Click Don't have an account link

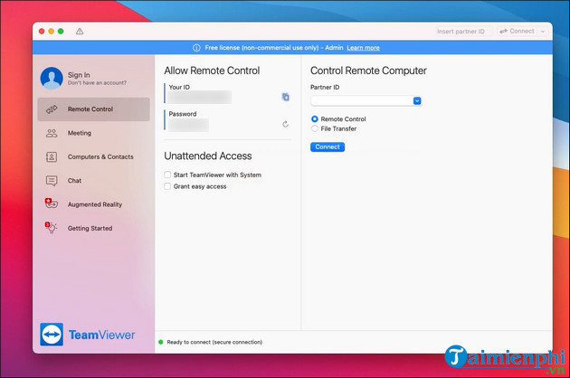coord(97,83)
